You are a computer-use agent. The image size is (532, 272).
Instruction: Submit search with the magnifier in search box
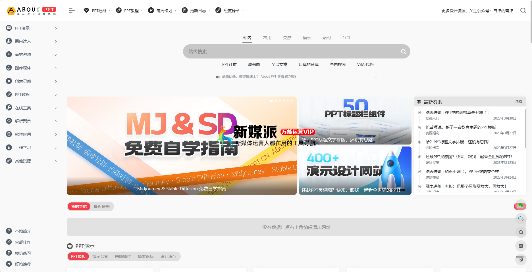tap(403, 51)
